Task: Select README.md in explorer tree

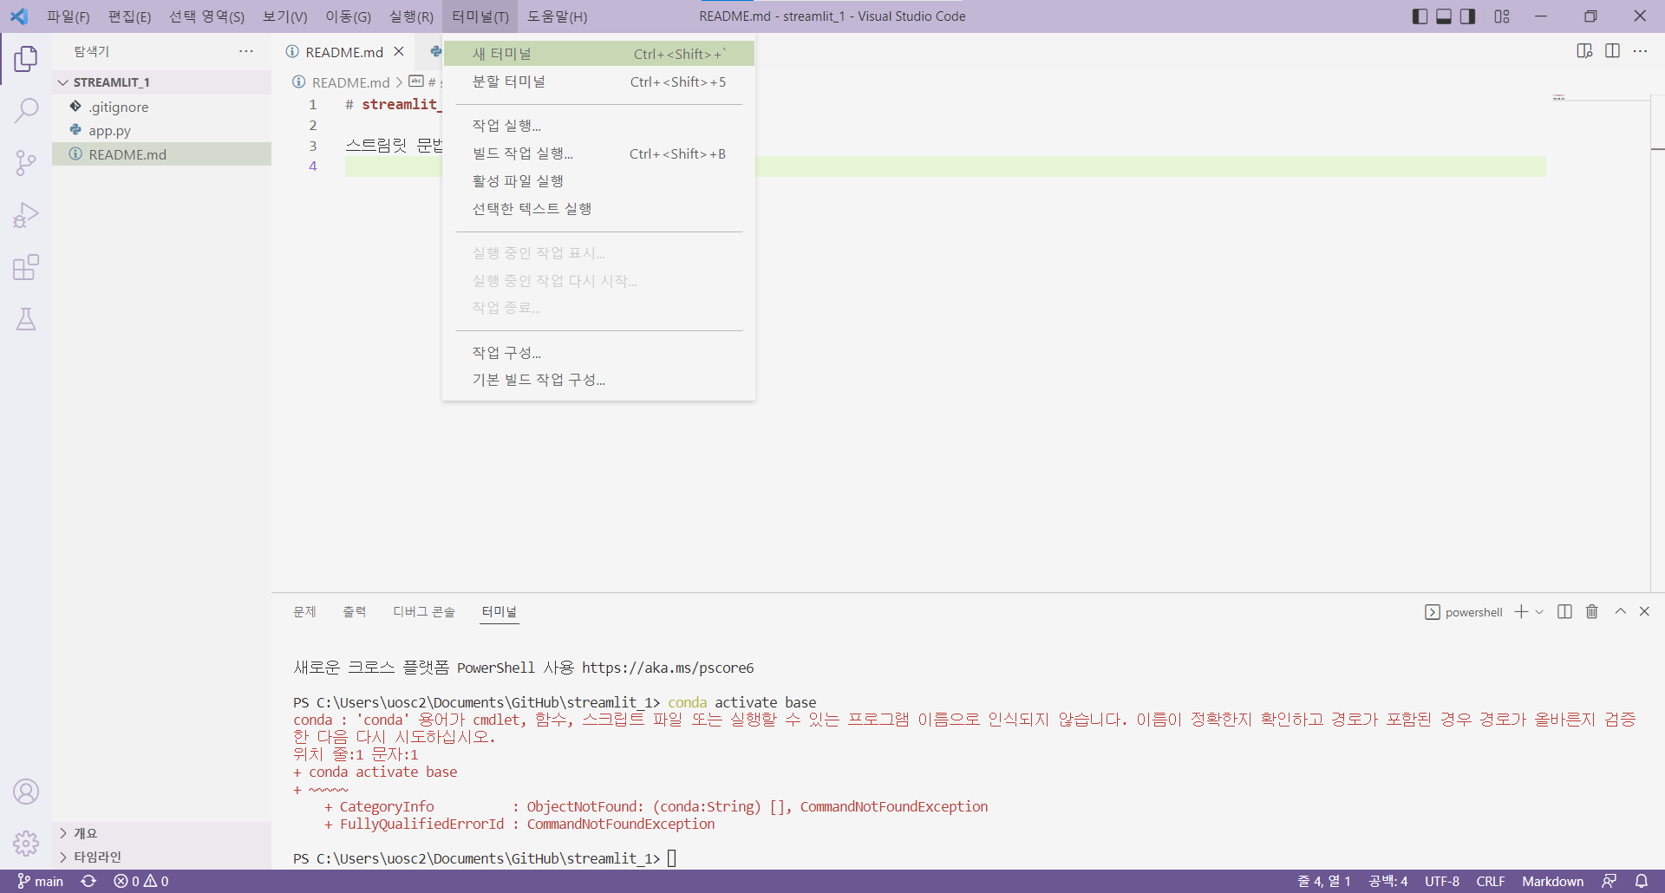Action: pyautogui.click(x=162, y=154)
